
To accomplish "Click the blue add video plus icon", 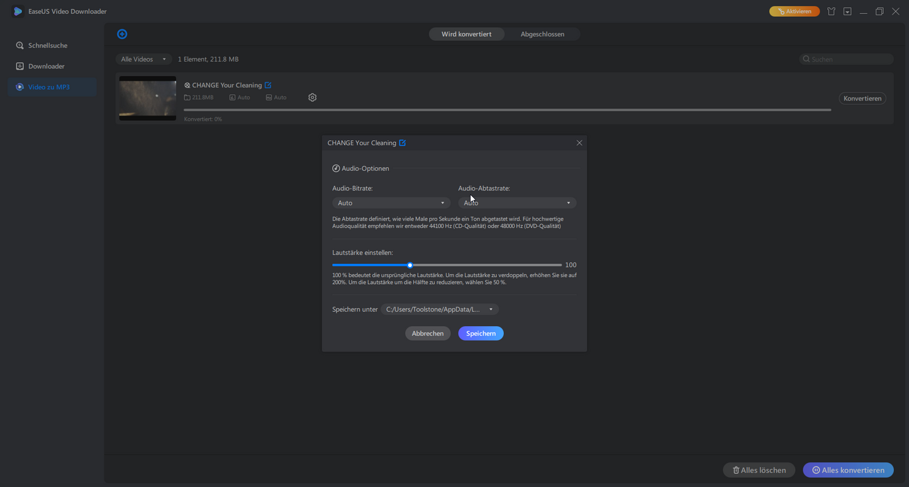I will [122, 34].
